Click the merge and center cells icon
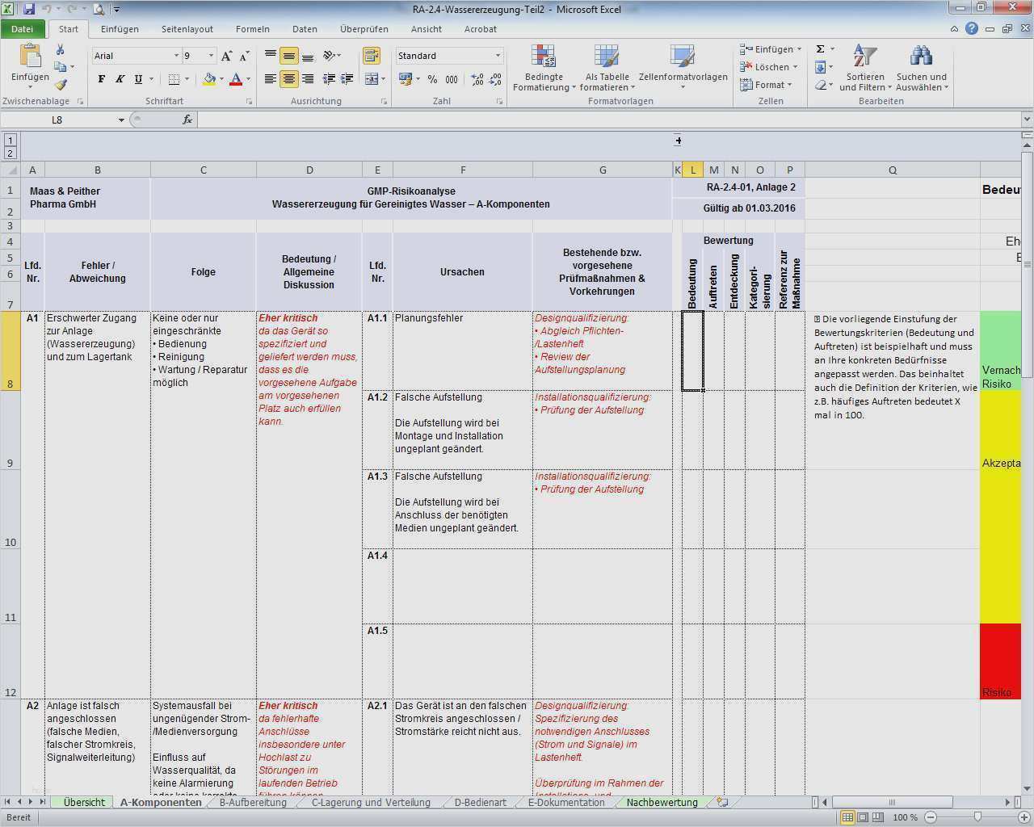 tap(372, 79)
